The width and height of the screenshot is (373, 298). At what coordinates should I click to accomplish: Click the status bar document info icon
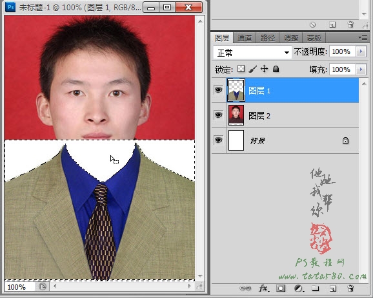click(42, 286)
